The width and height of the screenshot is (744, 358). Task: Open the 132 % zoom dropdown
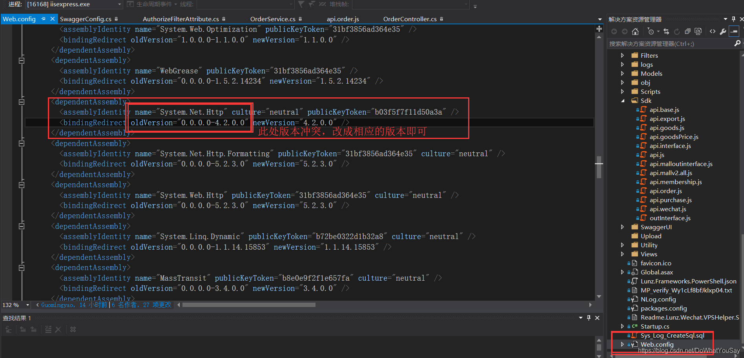[x=27, y=305]
